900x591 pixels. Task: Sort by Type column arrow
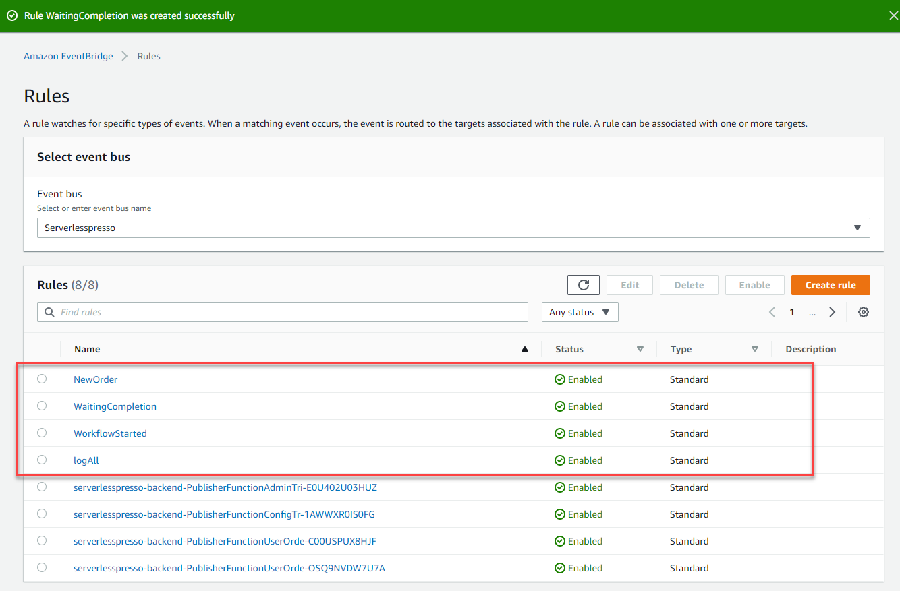(754, 349)
